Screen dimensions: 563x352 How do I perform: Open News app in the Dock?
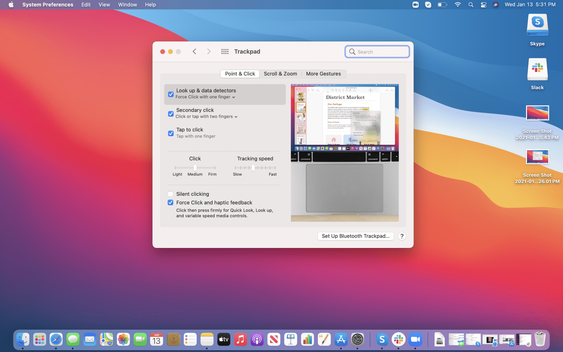[x=274, y=340]
